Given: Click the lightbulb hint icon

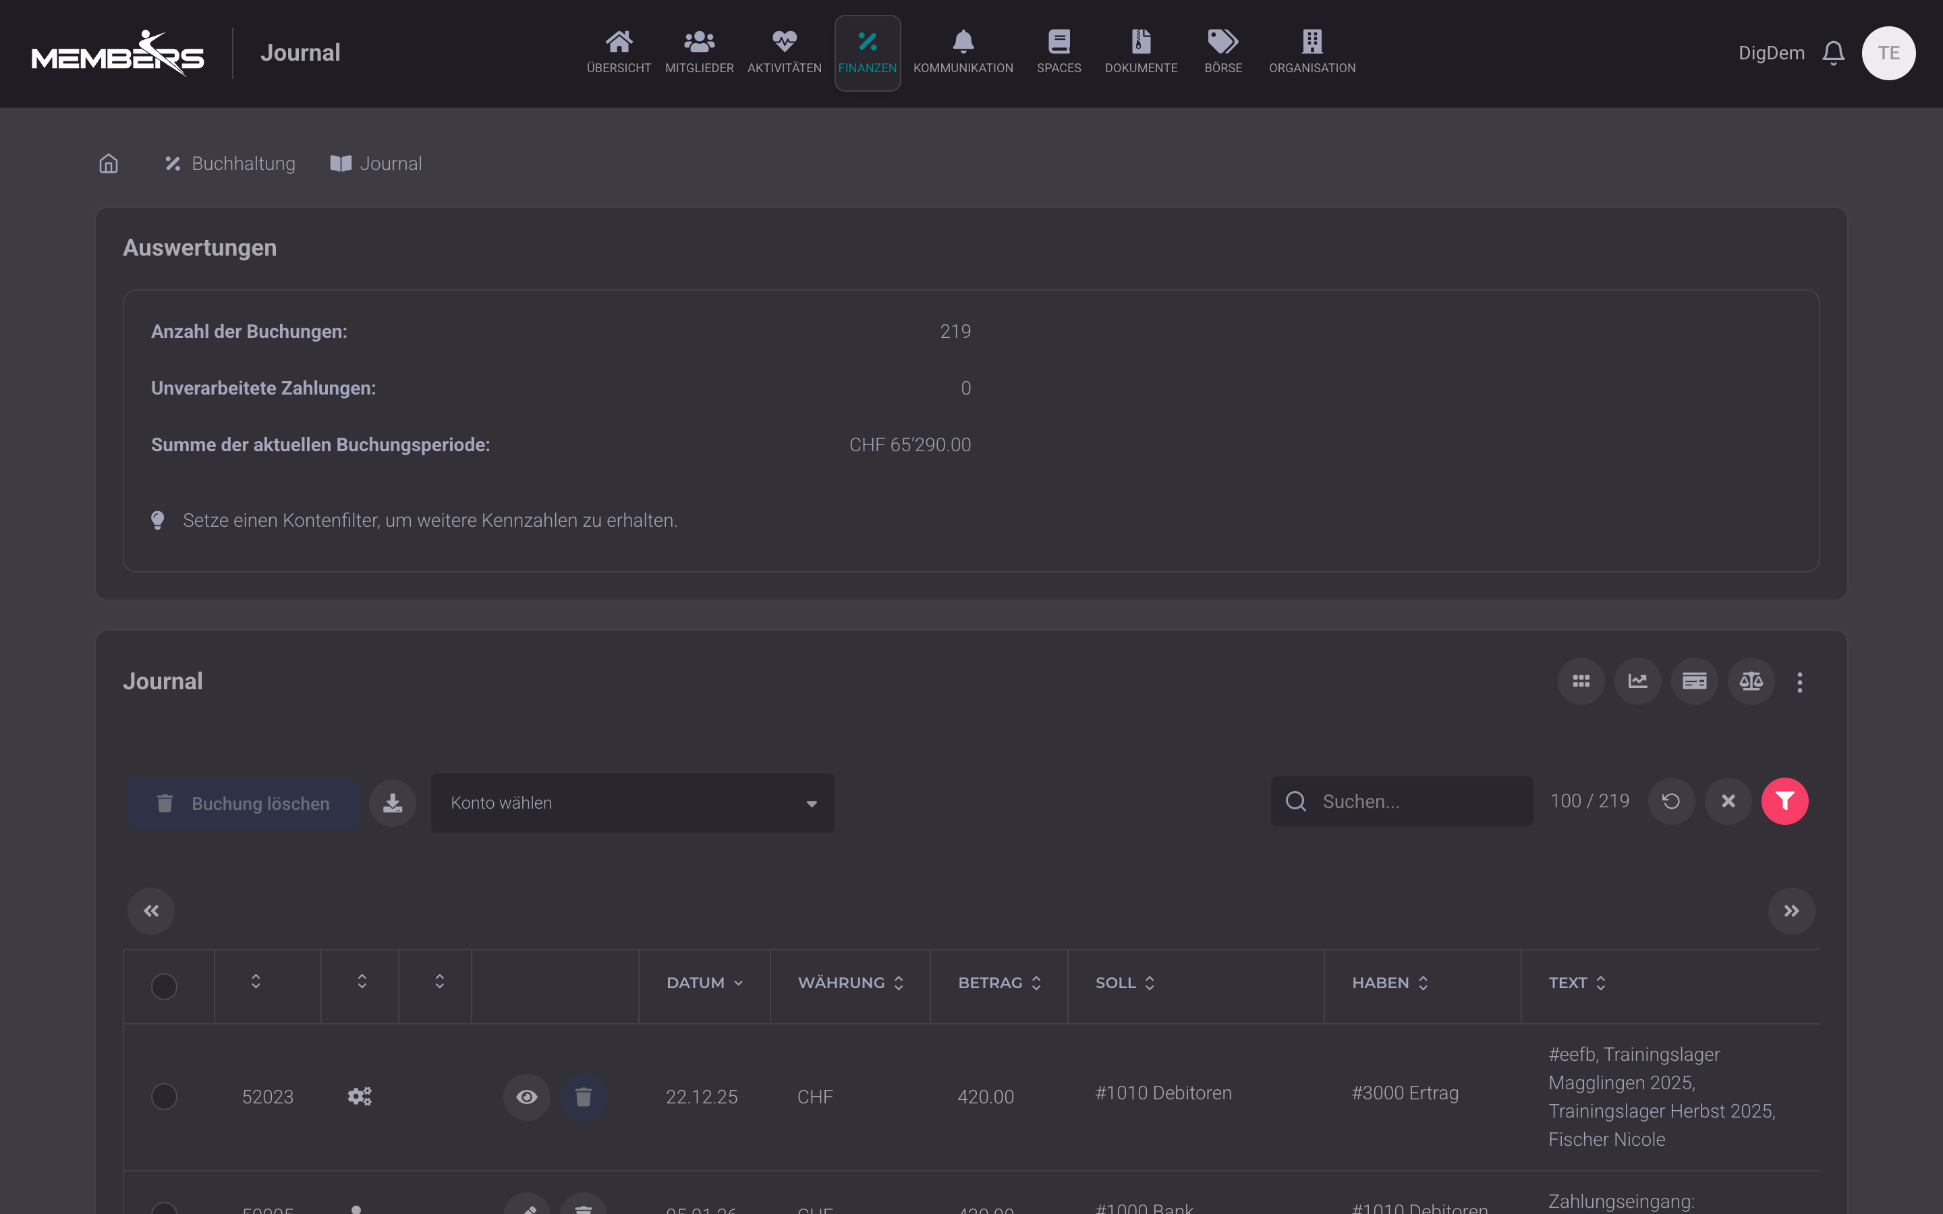Looking at the screenshot, I should click(157, 520).
